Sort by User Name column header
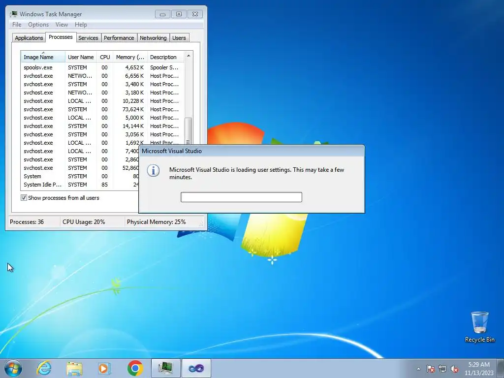This screenshot has width=504, height=378. click(81, 57)
